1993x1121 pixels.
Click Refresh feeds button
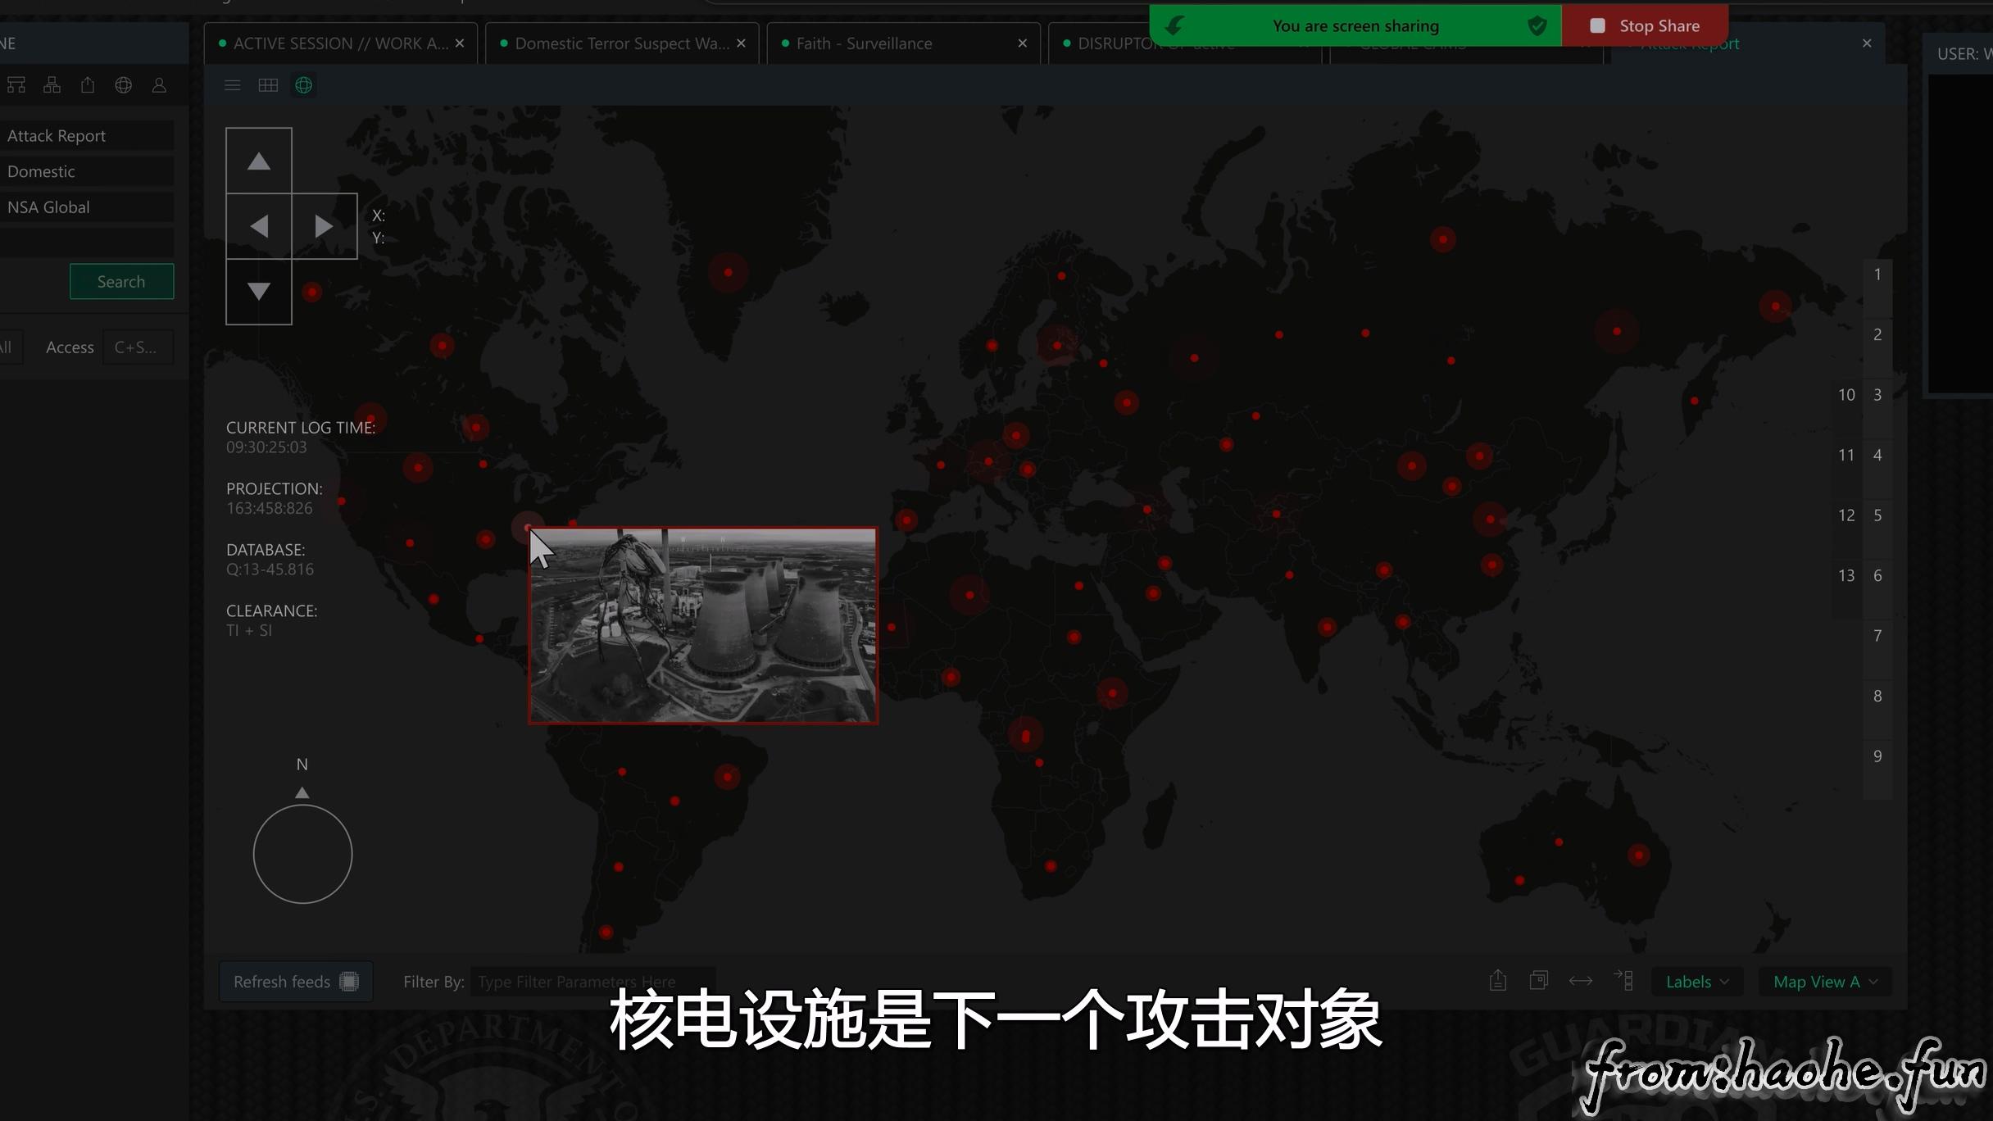pyautogui.click(x=296, y=982)
